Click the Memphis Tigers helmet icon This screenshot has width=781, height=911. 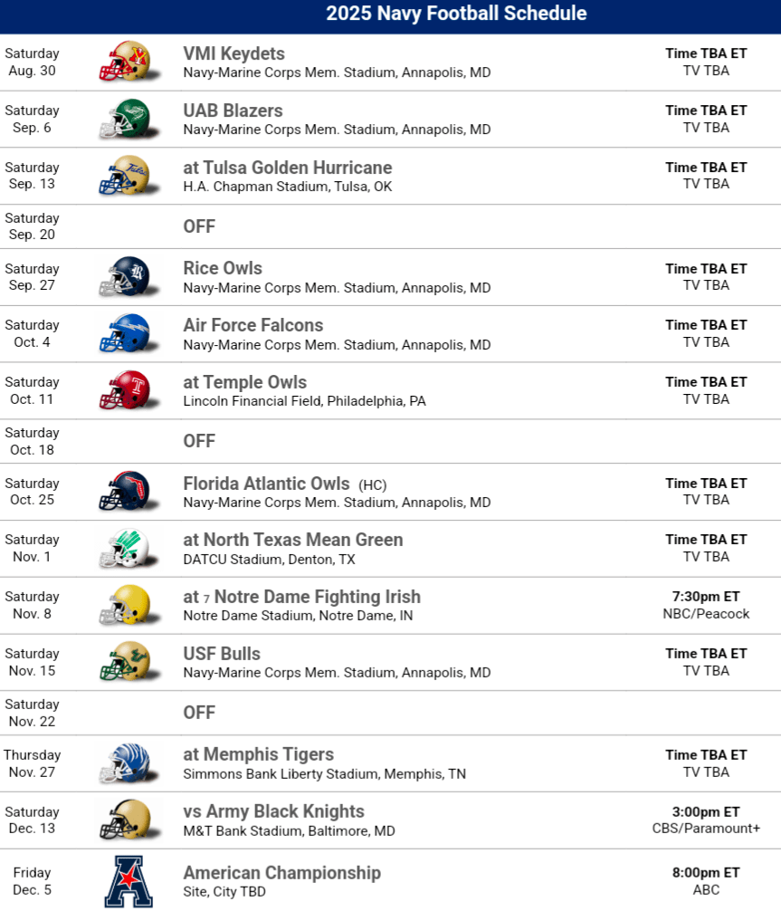coord(125,762)
